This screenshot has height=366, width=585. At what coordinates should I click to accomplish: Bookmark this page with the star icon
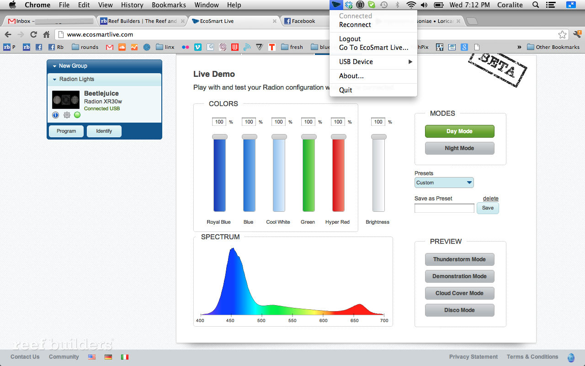(x=562, y=34)
